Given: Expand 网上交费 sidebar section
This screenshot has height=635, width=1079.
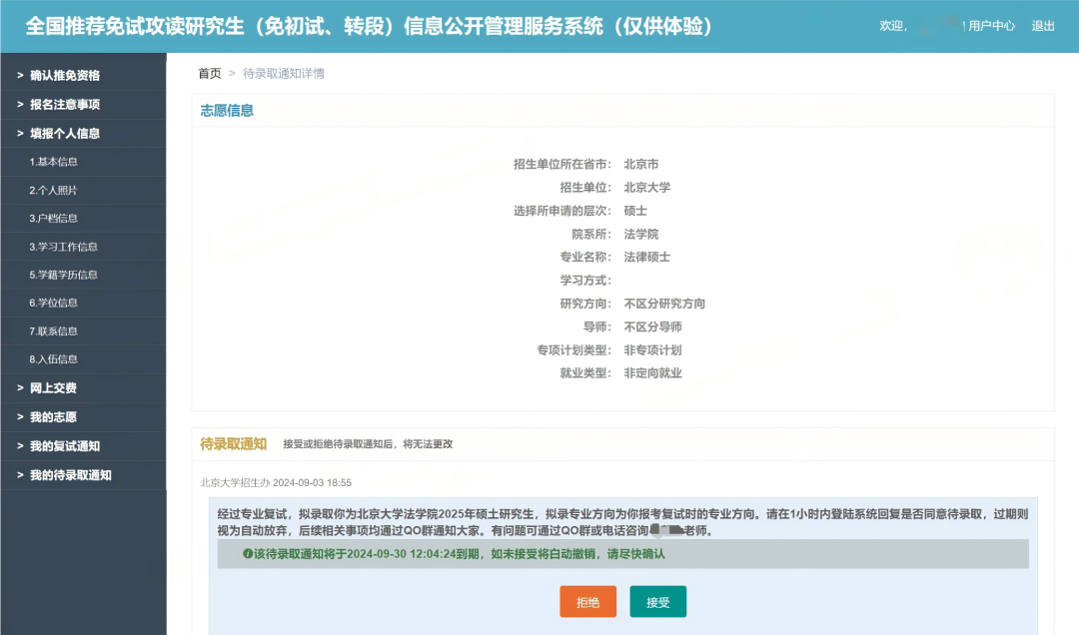Looking at the screenshot, I should [53, 387].
